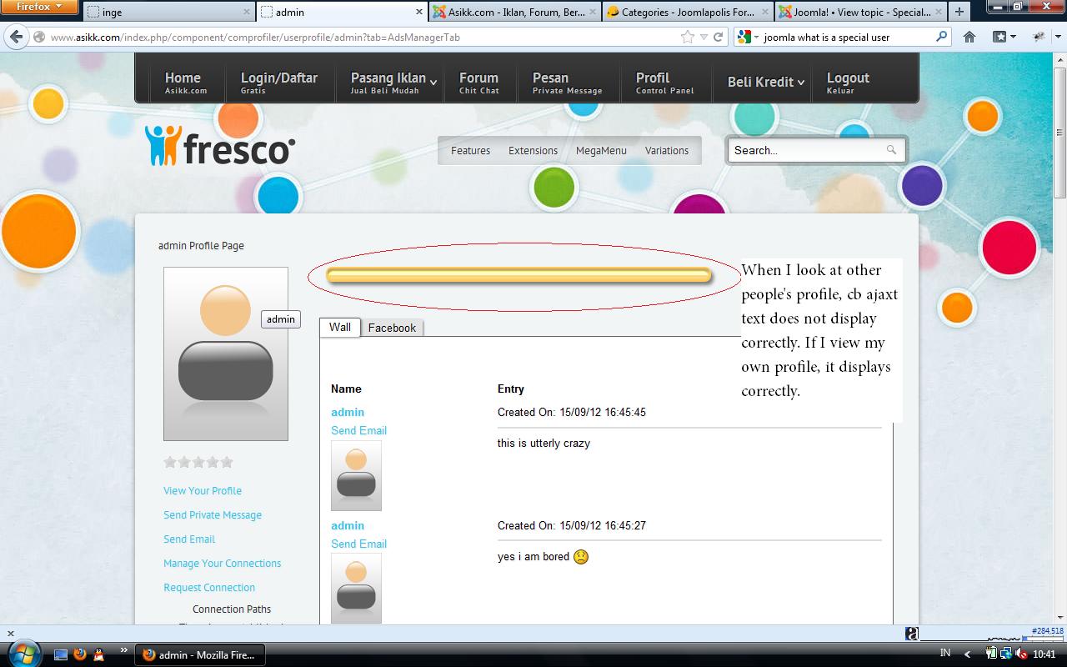Click the star rating under the avatar
This screenshot has height=667, width=1067.
198,462
